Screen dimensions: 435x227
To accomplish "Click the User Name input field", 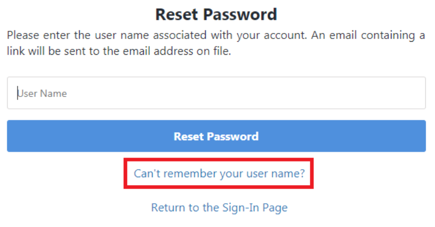I will point(216,93).
